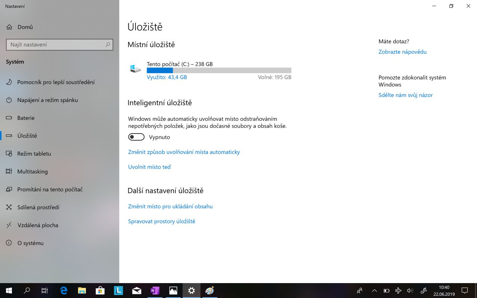Screen dimensions: 477x298
Task: Open the Paint app in taskbar
Action: 210,291
